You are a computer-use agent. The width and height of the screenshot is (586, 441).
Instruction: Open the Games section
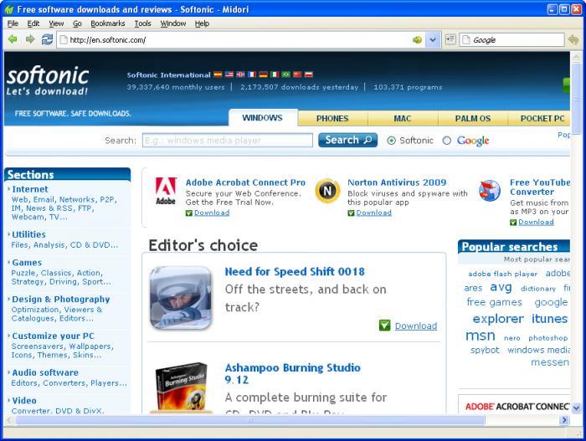tap(27, 263)
